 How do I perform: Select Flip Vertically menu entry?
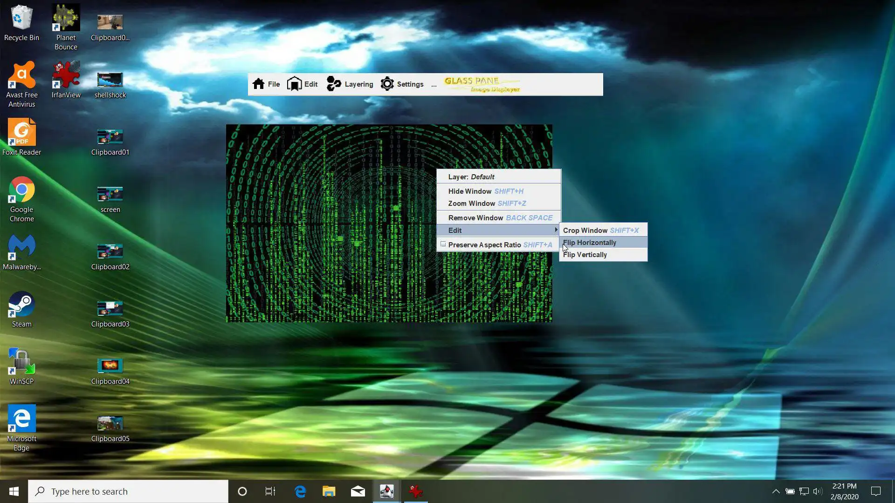coord(585,255)
